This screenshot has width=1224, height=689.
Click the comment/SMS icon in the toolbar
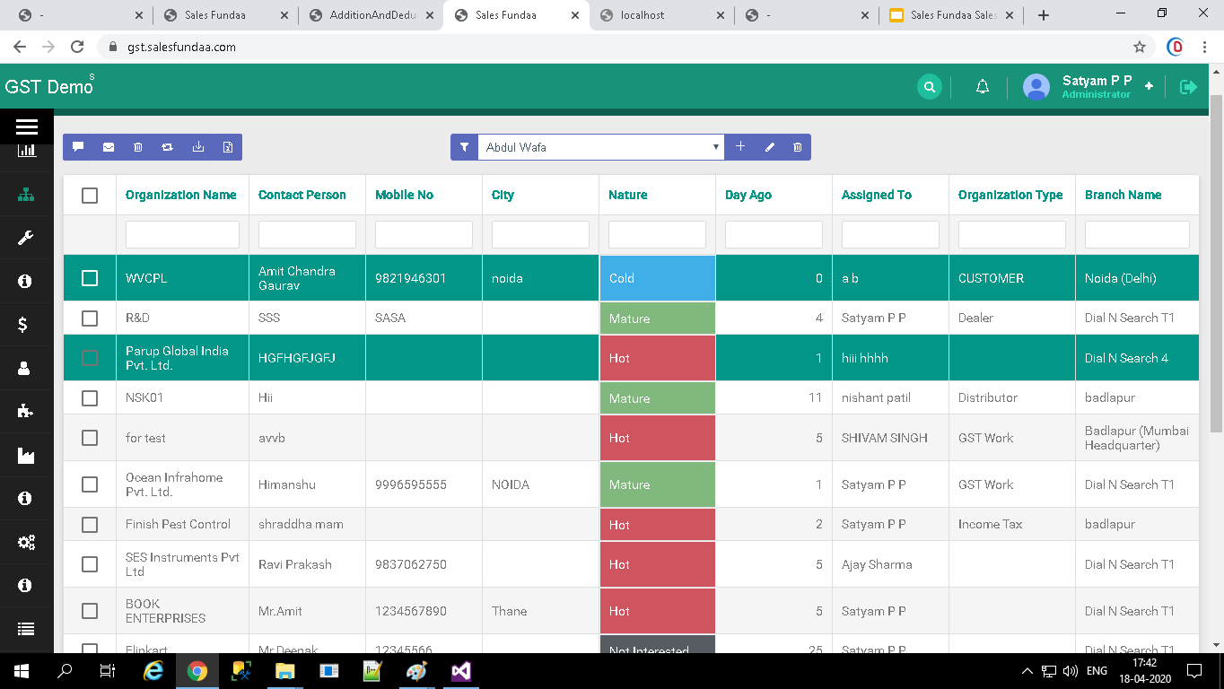click(78, 147)
